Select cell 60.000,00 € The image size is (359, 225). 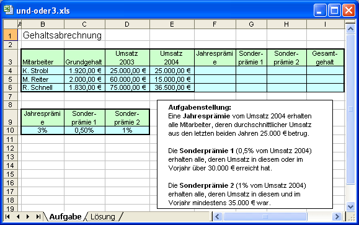127,79
